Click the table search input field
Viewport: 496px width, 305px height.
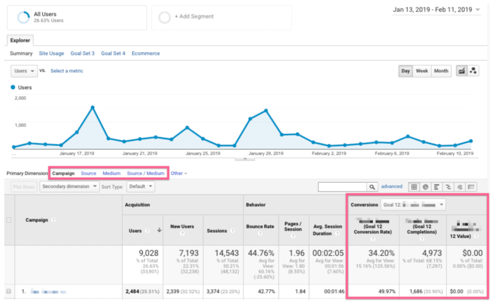(342, 187)
